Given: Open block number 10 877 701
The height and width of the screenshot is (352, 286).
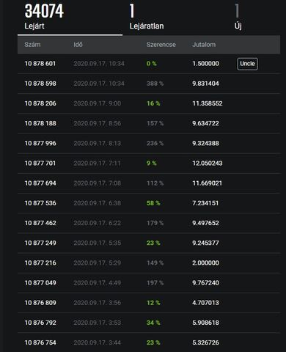Looking at the screenshot, I should coord(40,164).
